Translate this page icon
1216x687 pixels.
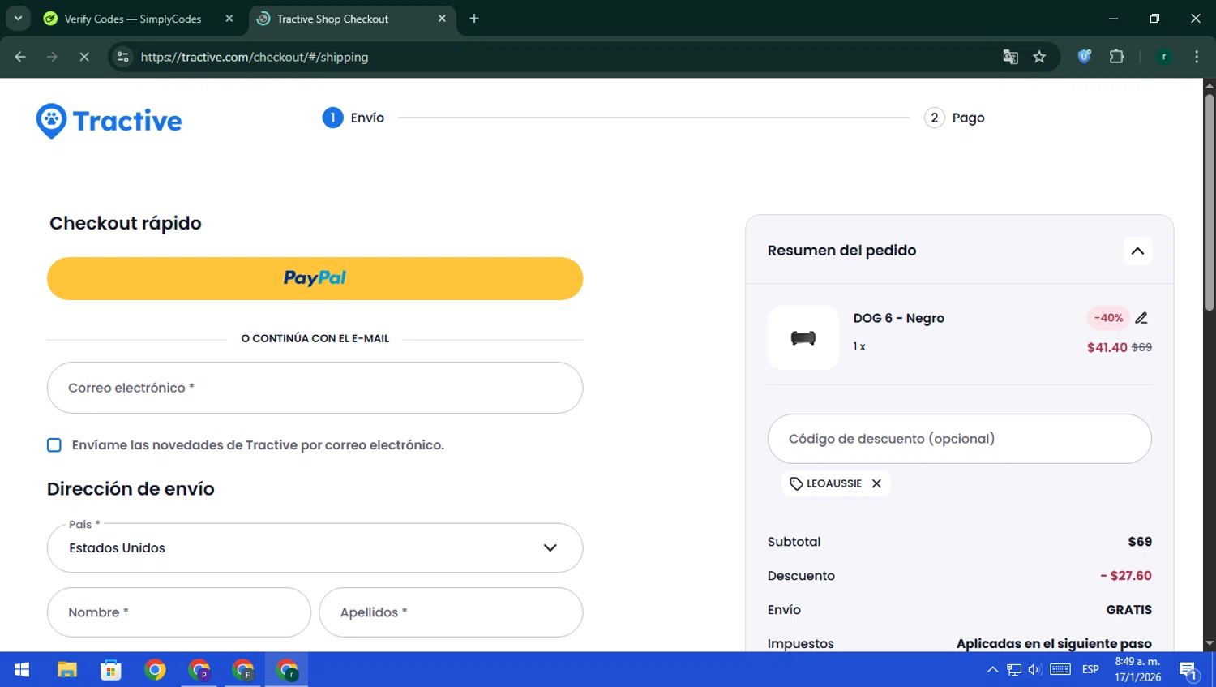(1010, 57)
